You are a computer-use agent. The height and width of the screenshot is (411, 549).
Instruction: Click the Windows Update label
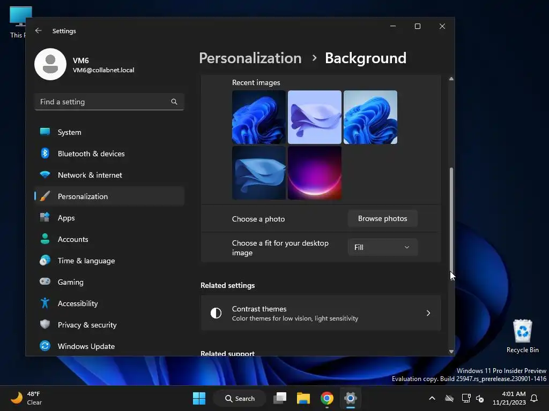coord(86,346)
